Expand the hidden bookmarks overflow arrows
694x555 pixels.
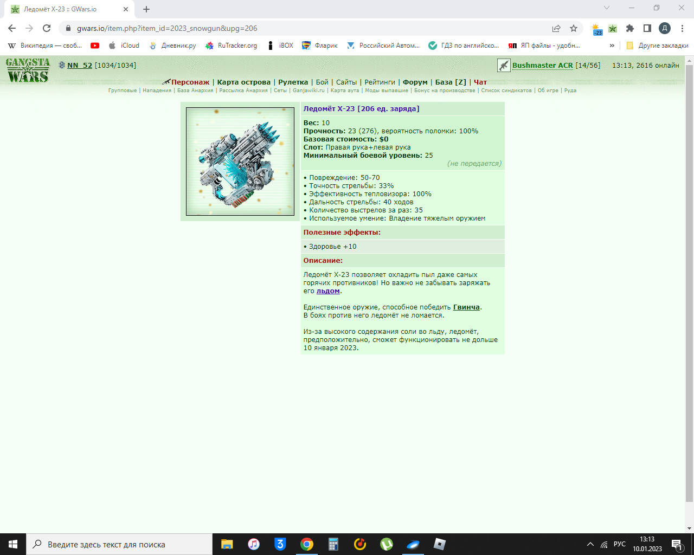(612, 46)
